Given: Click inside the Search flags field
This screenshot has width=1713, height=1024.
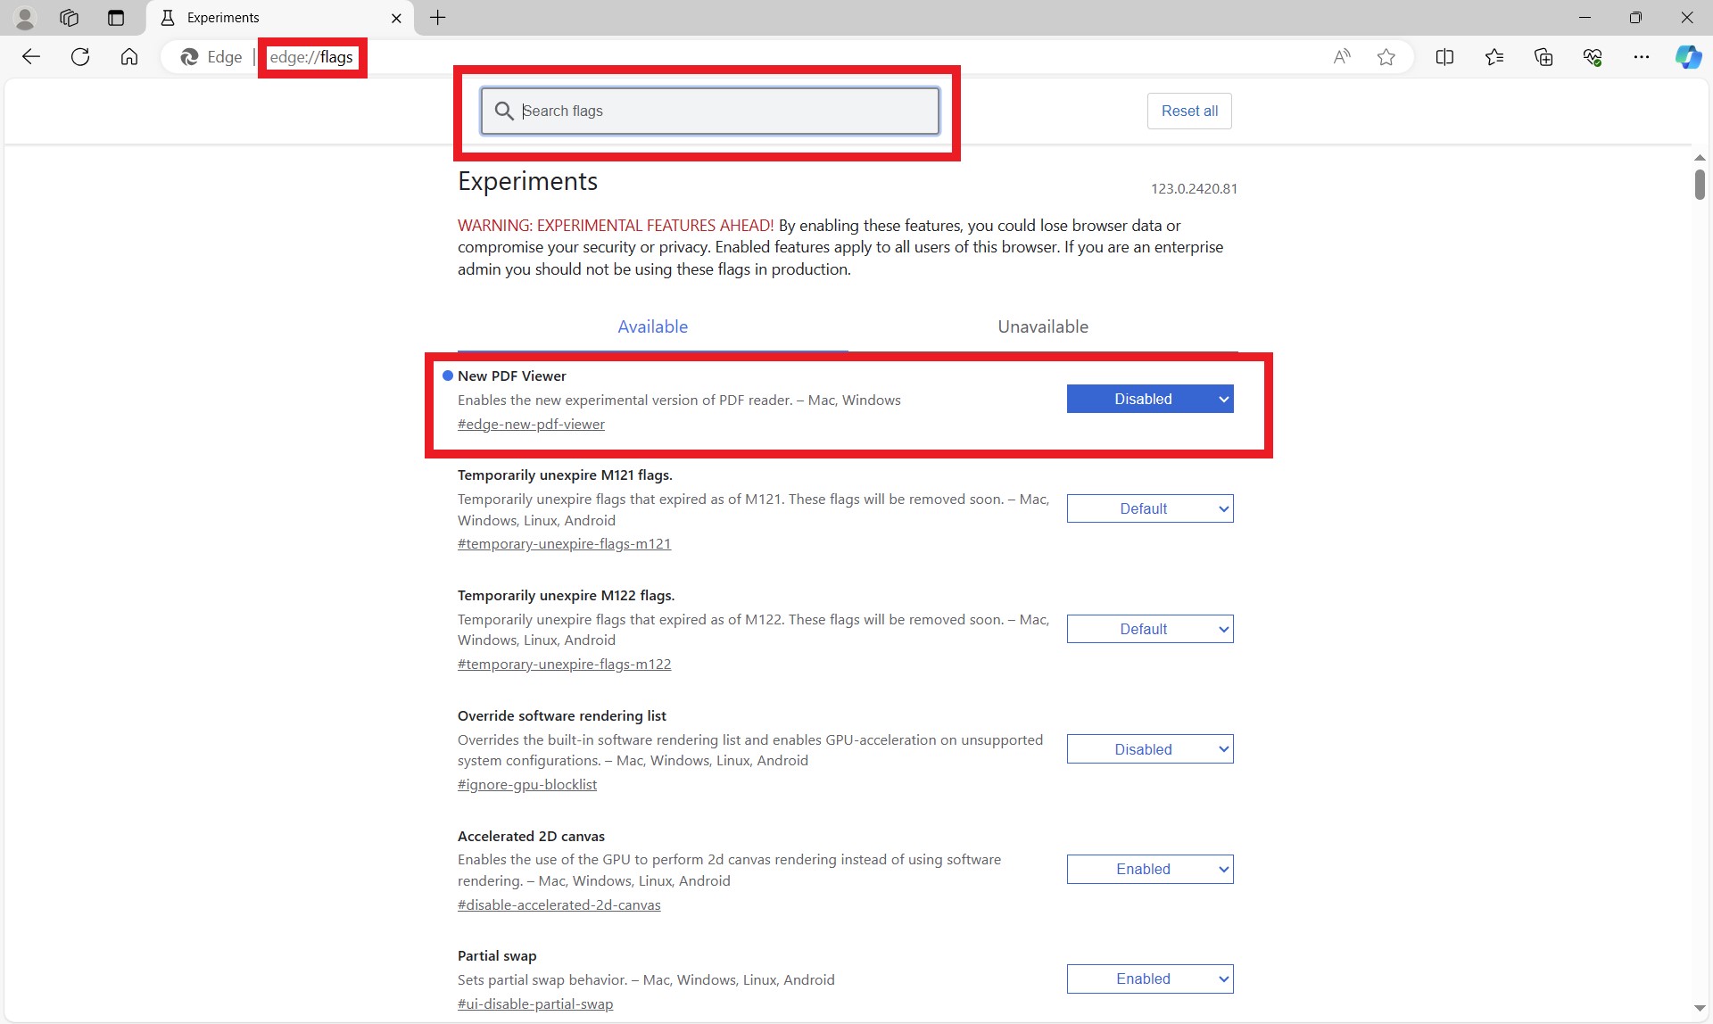Looking at the screenshot, I should click(709, 111).
